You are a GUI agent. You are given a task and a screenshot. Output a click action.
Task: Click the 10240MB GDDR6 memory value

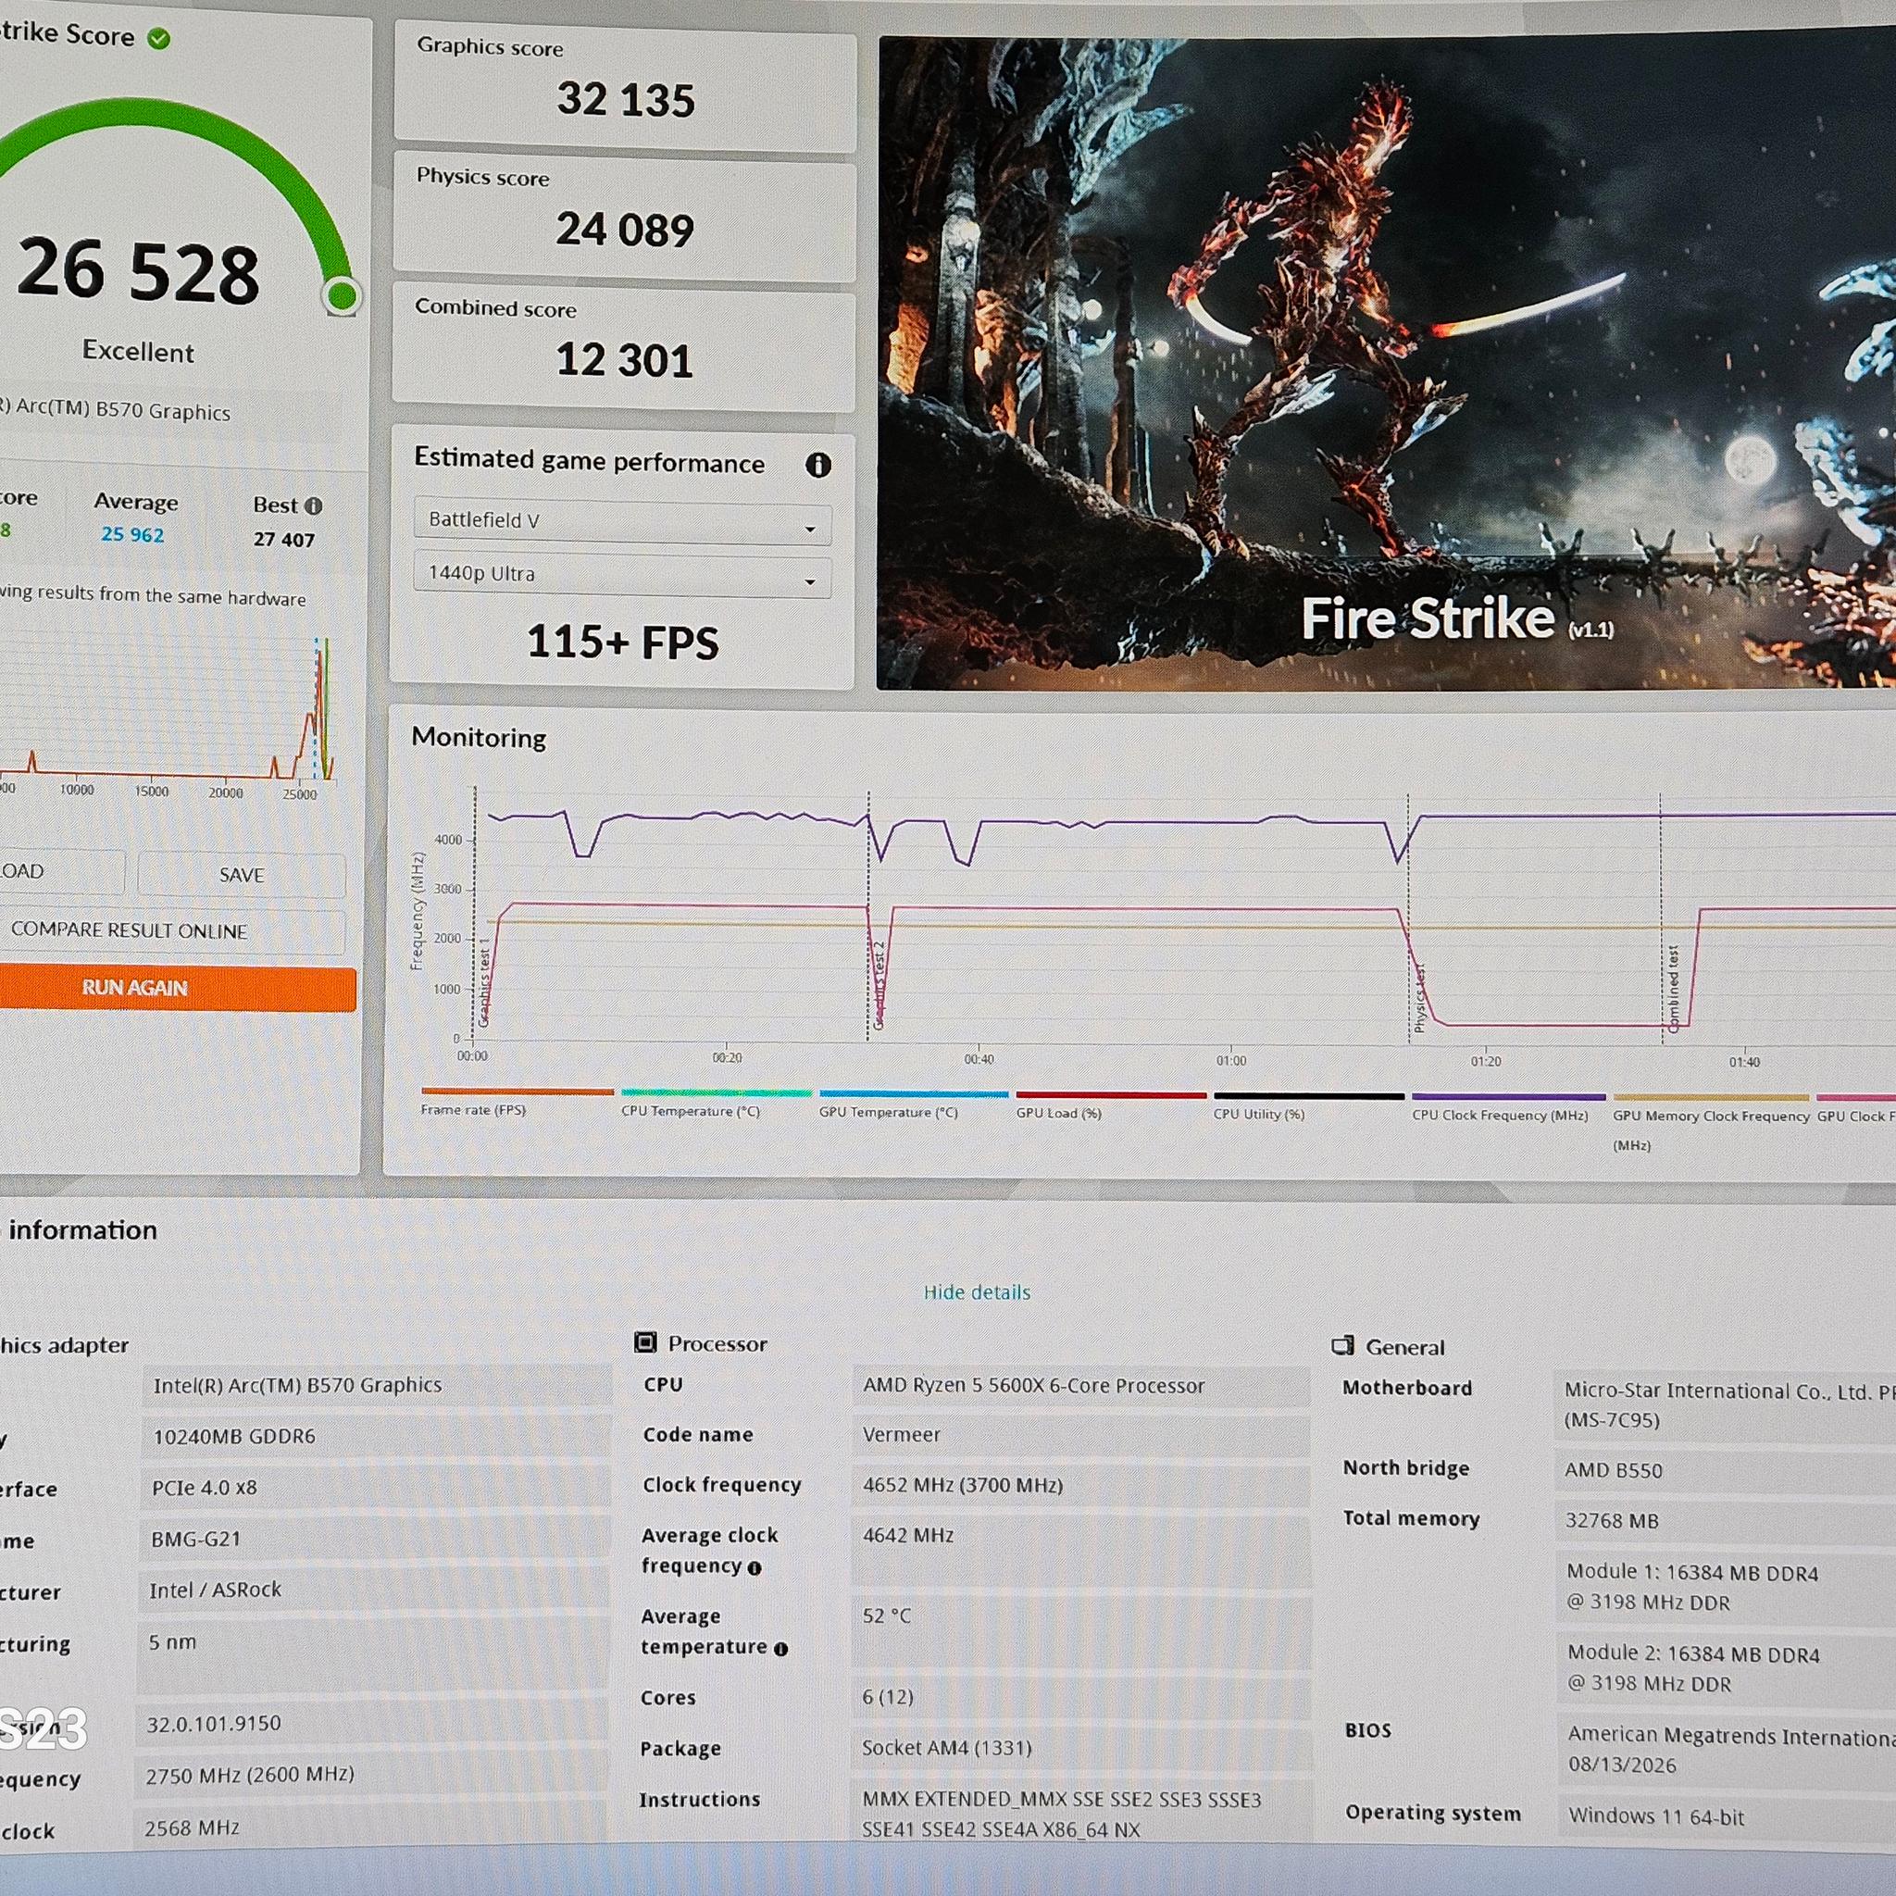(233, 1437)
